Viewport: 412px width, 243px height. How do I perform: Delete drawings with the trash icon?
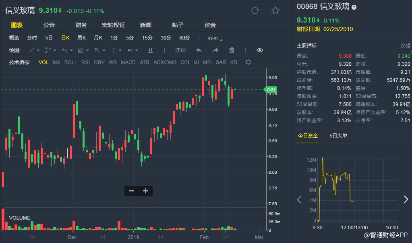(232, 50)
